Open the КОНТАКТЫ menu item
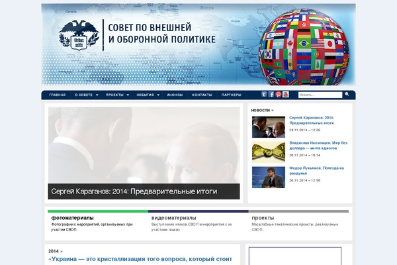The width and height of the screenshot is (397, 265). 202,95
